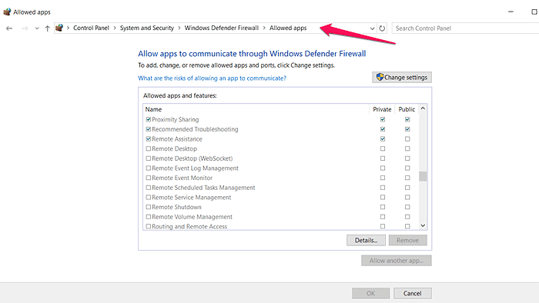Click the list scrollbar down arrow
This screenshot has width=539, height=303.
(x=423, y=225)
